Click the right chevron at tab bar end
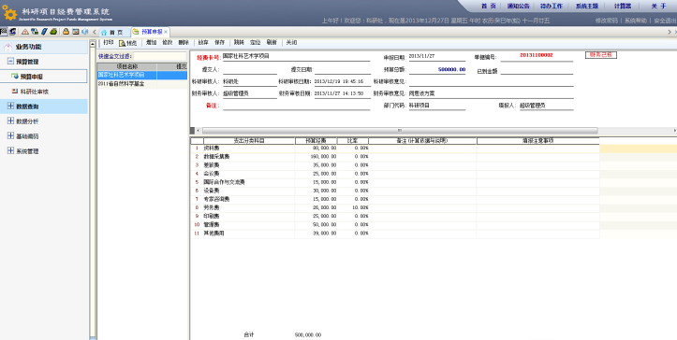The width and height of the screenshot is (677, 340). [670, 33]
